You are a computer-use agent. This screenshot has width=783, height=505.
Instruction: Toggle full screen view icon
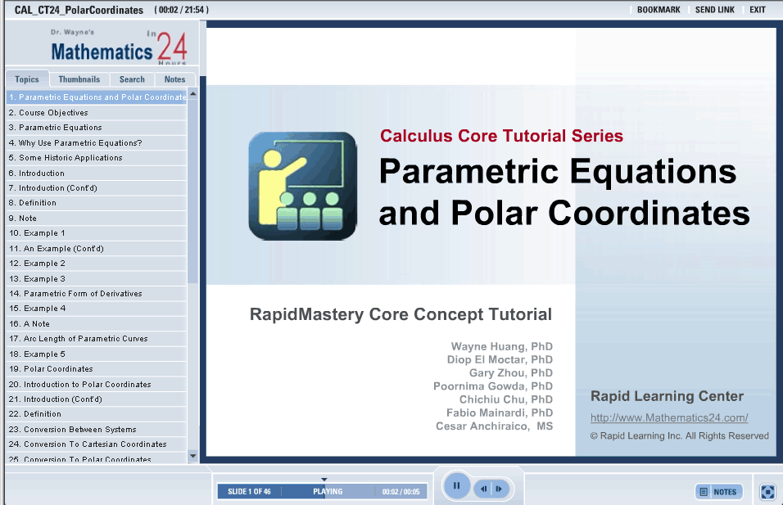pyautogui.click(x=767, y=492)
